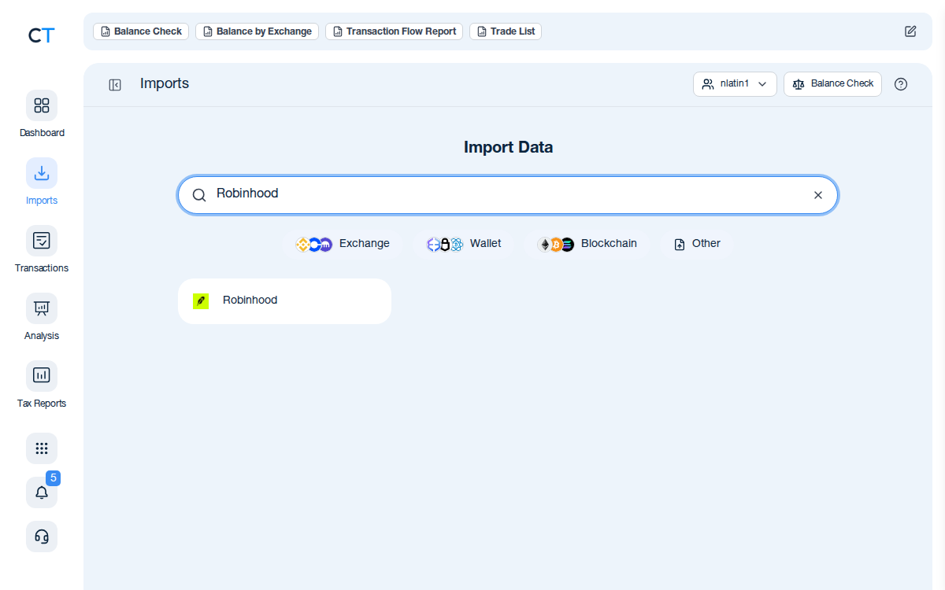The height and width of the screenshot is (590, 945).
Task: Click the magnifier search icon
Action: [199, 195]
